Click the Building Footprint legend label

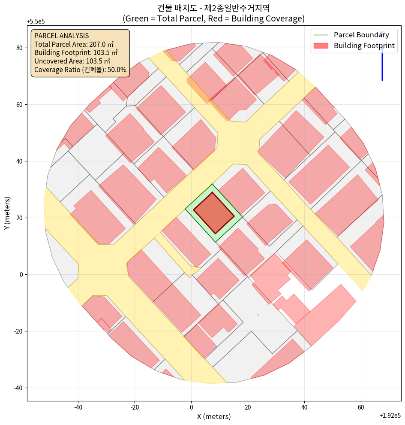click(x=364, y=46)
